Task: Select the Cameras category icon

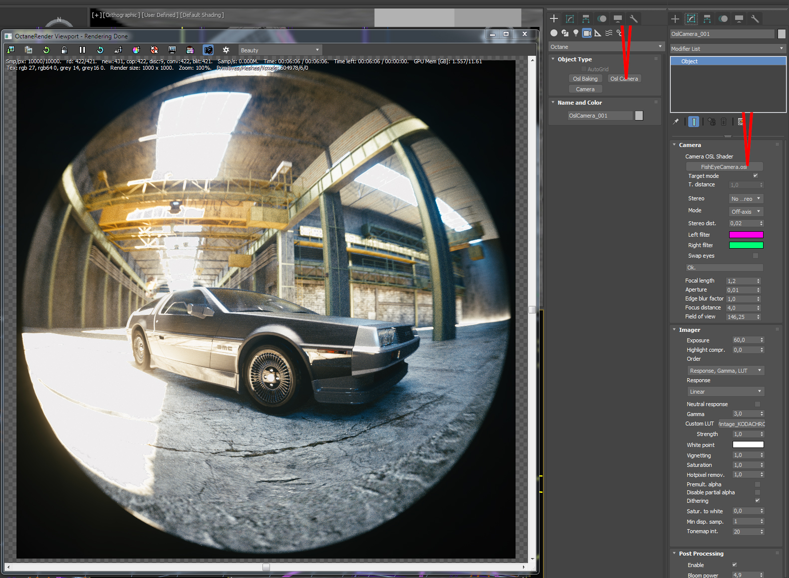Action: (587, 33)
